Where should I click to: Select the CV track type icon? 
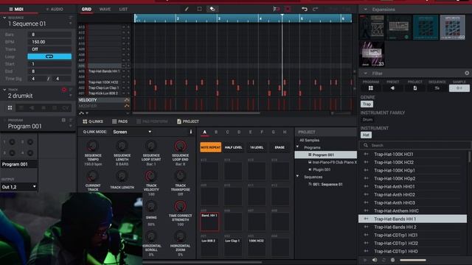click(66, 107)
